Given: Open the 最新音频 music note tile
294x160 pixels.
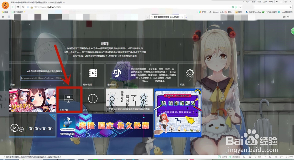Looking at the screenshot, I should [117, 75].
